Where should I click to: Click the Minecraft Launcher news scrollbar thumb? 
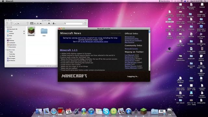coord(149,32)
